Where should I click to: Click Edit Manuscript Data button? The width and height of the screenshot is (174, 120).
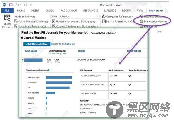point(37,44)
